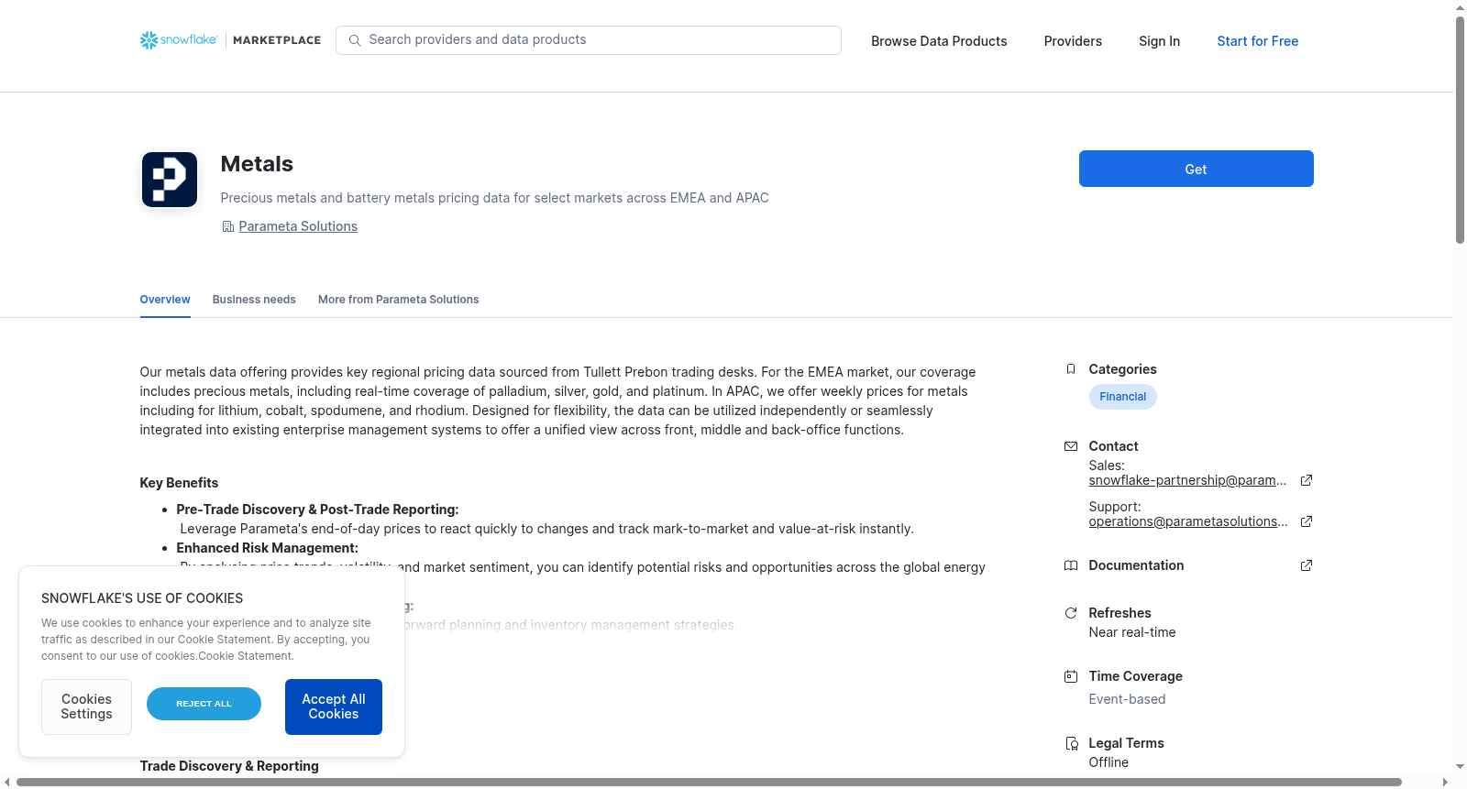Open Browse Data Products menu
The height and width of the screenshot is (789, 1467).
click(939, 41)
